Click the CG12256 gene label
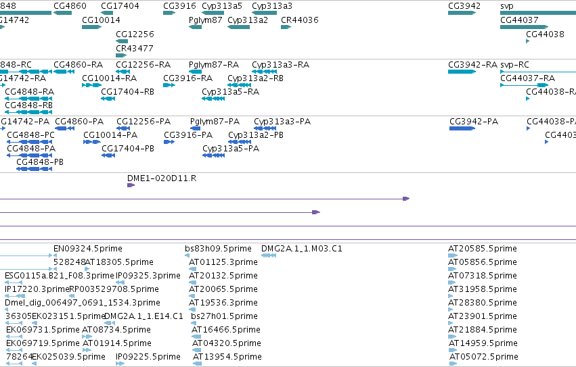This screenshot has height=367, width=576. pyautogui.click(x=135, y=34)
